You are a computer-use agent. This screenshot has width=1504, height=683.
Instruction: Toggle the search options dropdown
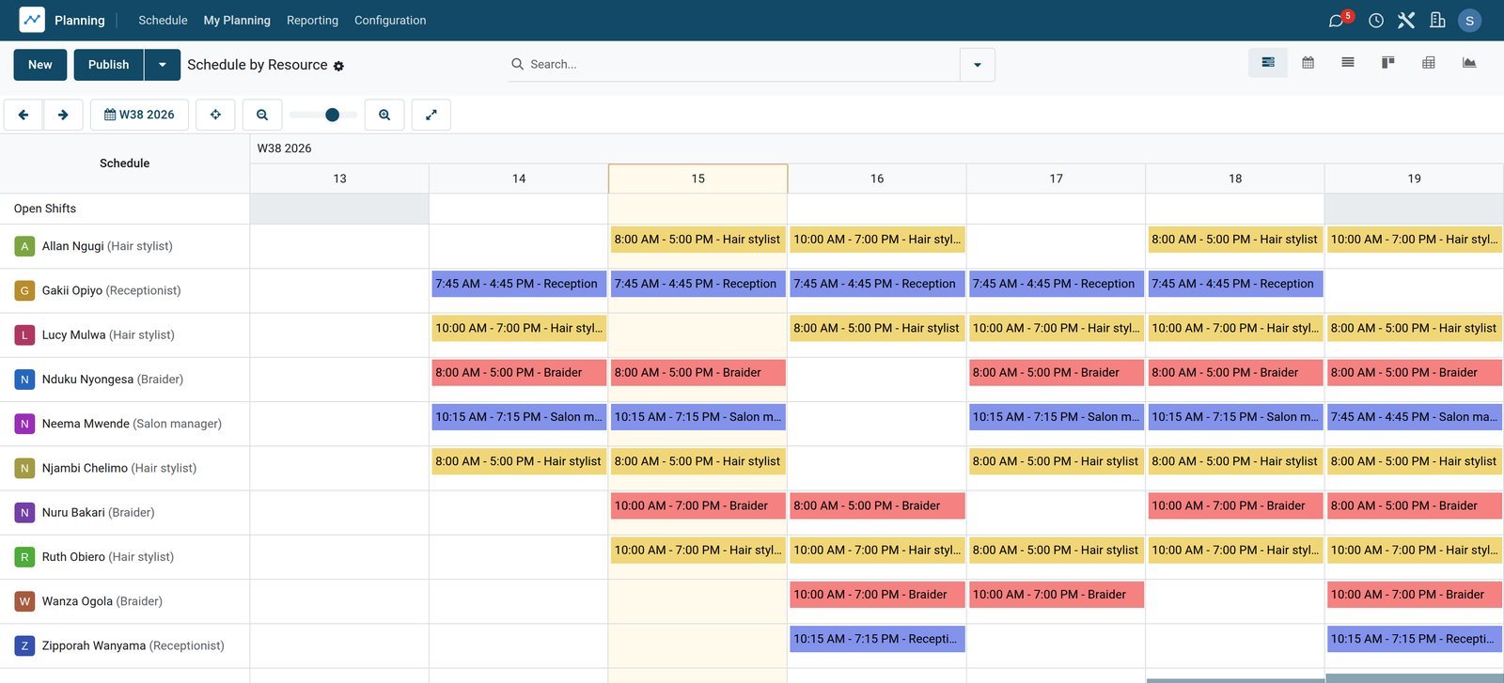(978, 65)
